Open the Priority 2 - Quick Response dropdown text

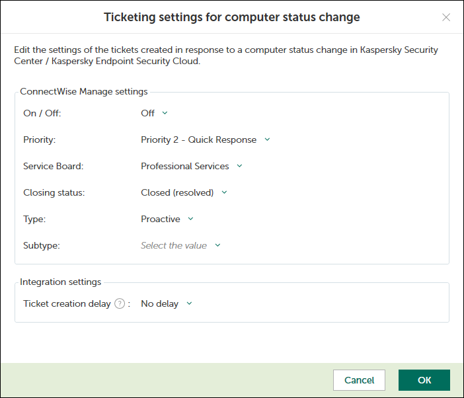(x=198, y=139)
